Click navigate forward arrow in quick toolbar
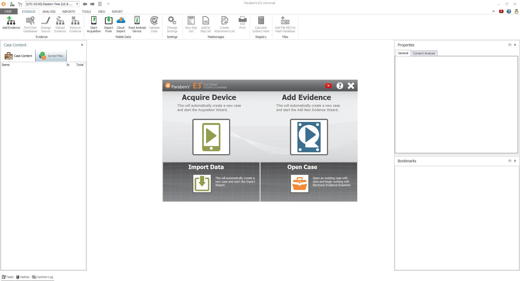Viewport: 520px width, 281px height. coord(92,4)
